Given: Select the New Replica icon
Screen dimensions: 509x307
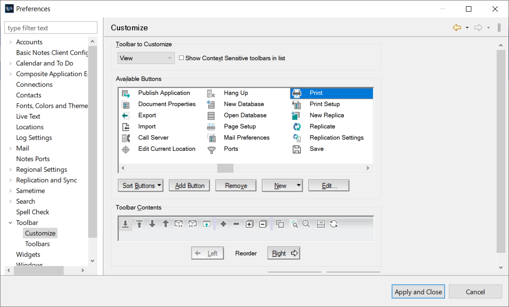Looking at the screenshot, I should pos(296,115).
